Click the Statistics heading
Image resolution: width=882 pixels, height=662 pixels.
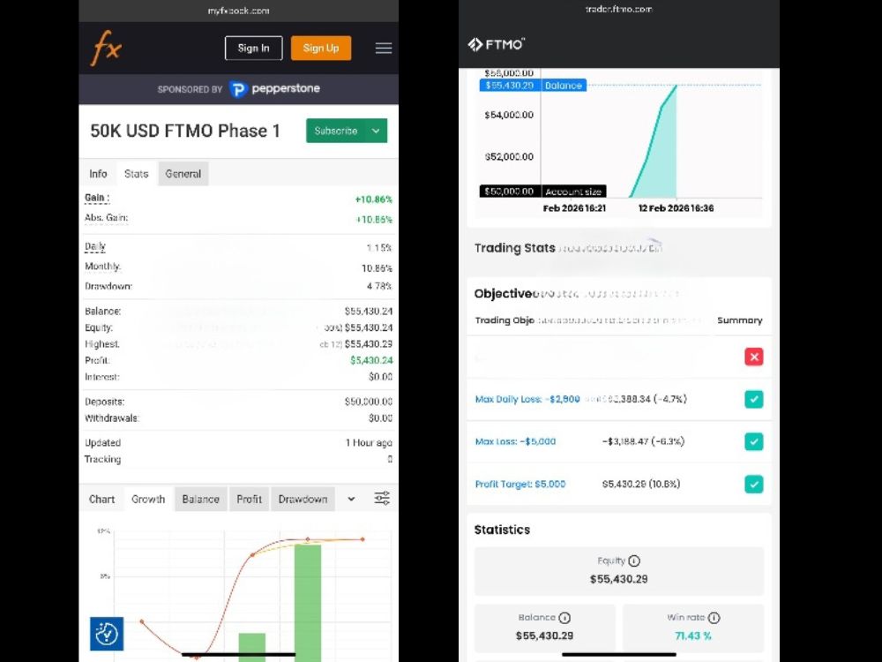point(503,530)
